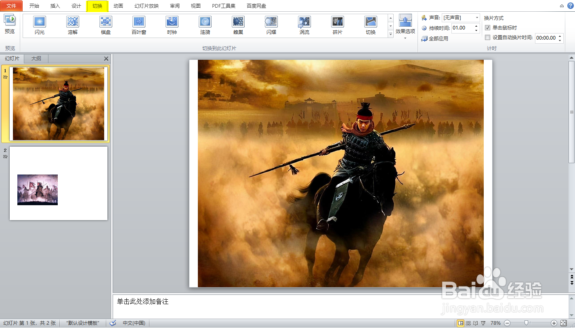Click Next Slide double arrow button
Screen dimensions: 575x328
(x=571, y=282)
